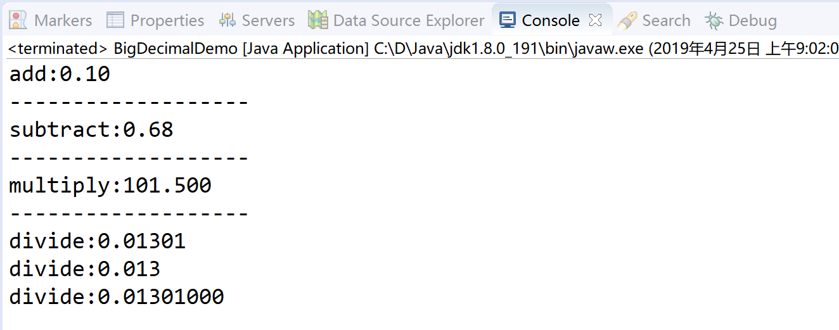The width and height of the screenshot is (839, 330).
Task: Click the Properties table icon
Action: [x=115, y=20]
